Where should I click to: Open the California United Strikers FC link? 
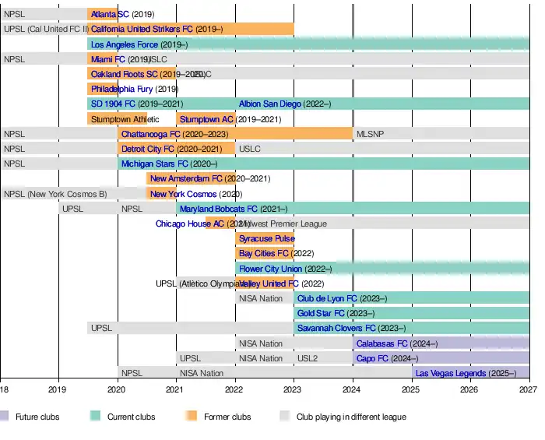[x=142, y=30]
